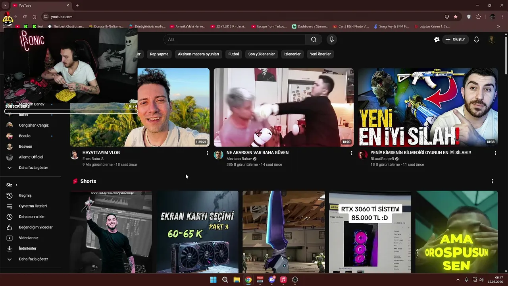The height and width of the screenshot is (286, 508).
Task: Open Escape from Tarkov bookmark
Action: click(269, 27)
